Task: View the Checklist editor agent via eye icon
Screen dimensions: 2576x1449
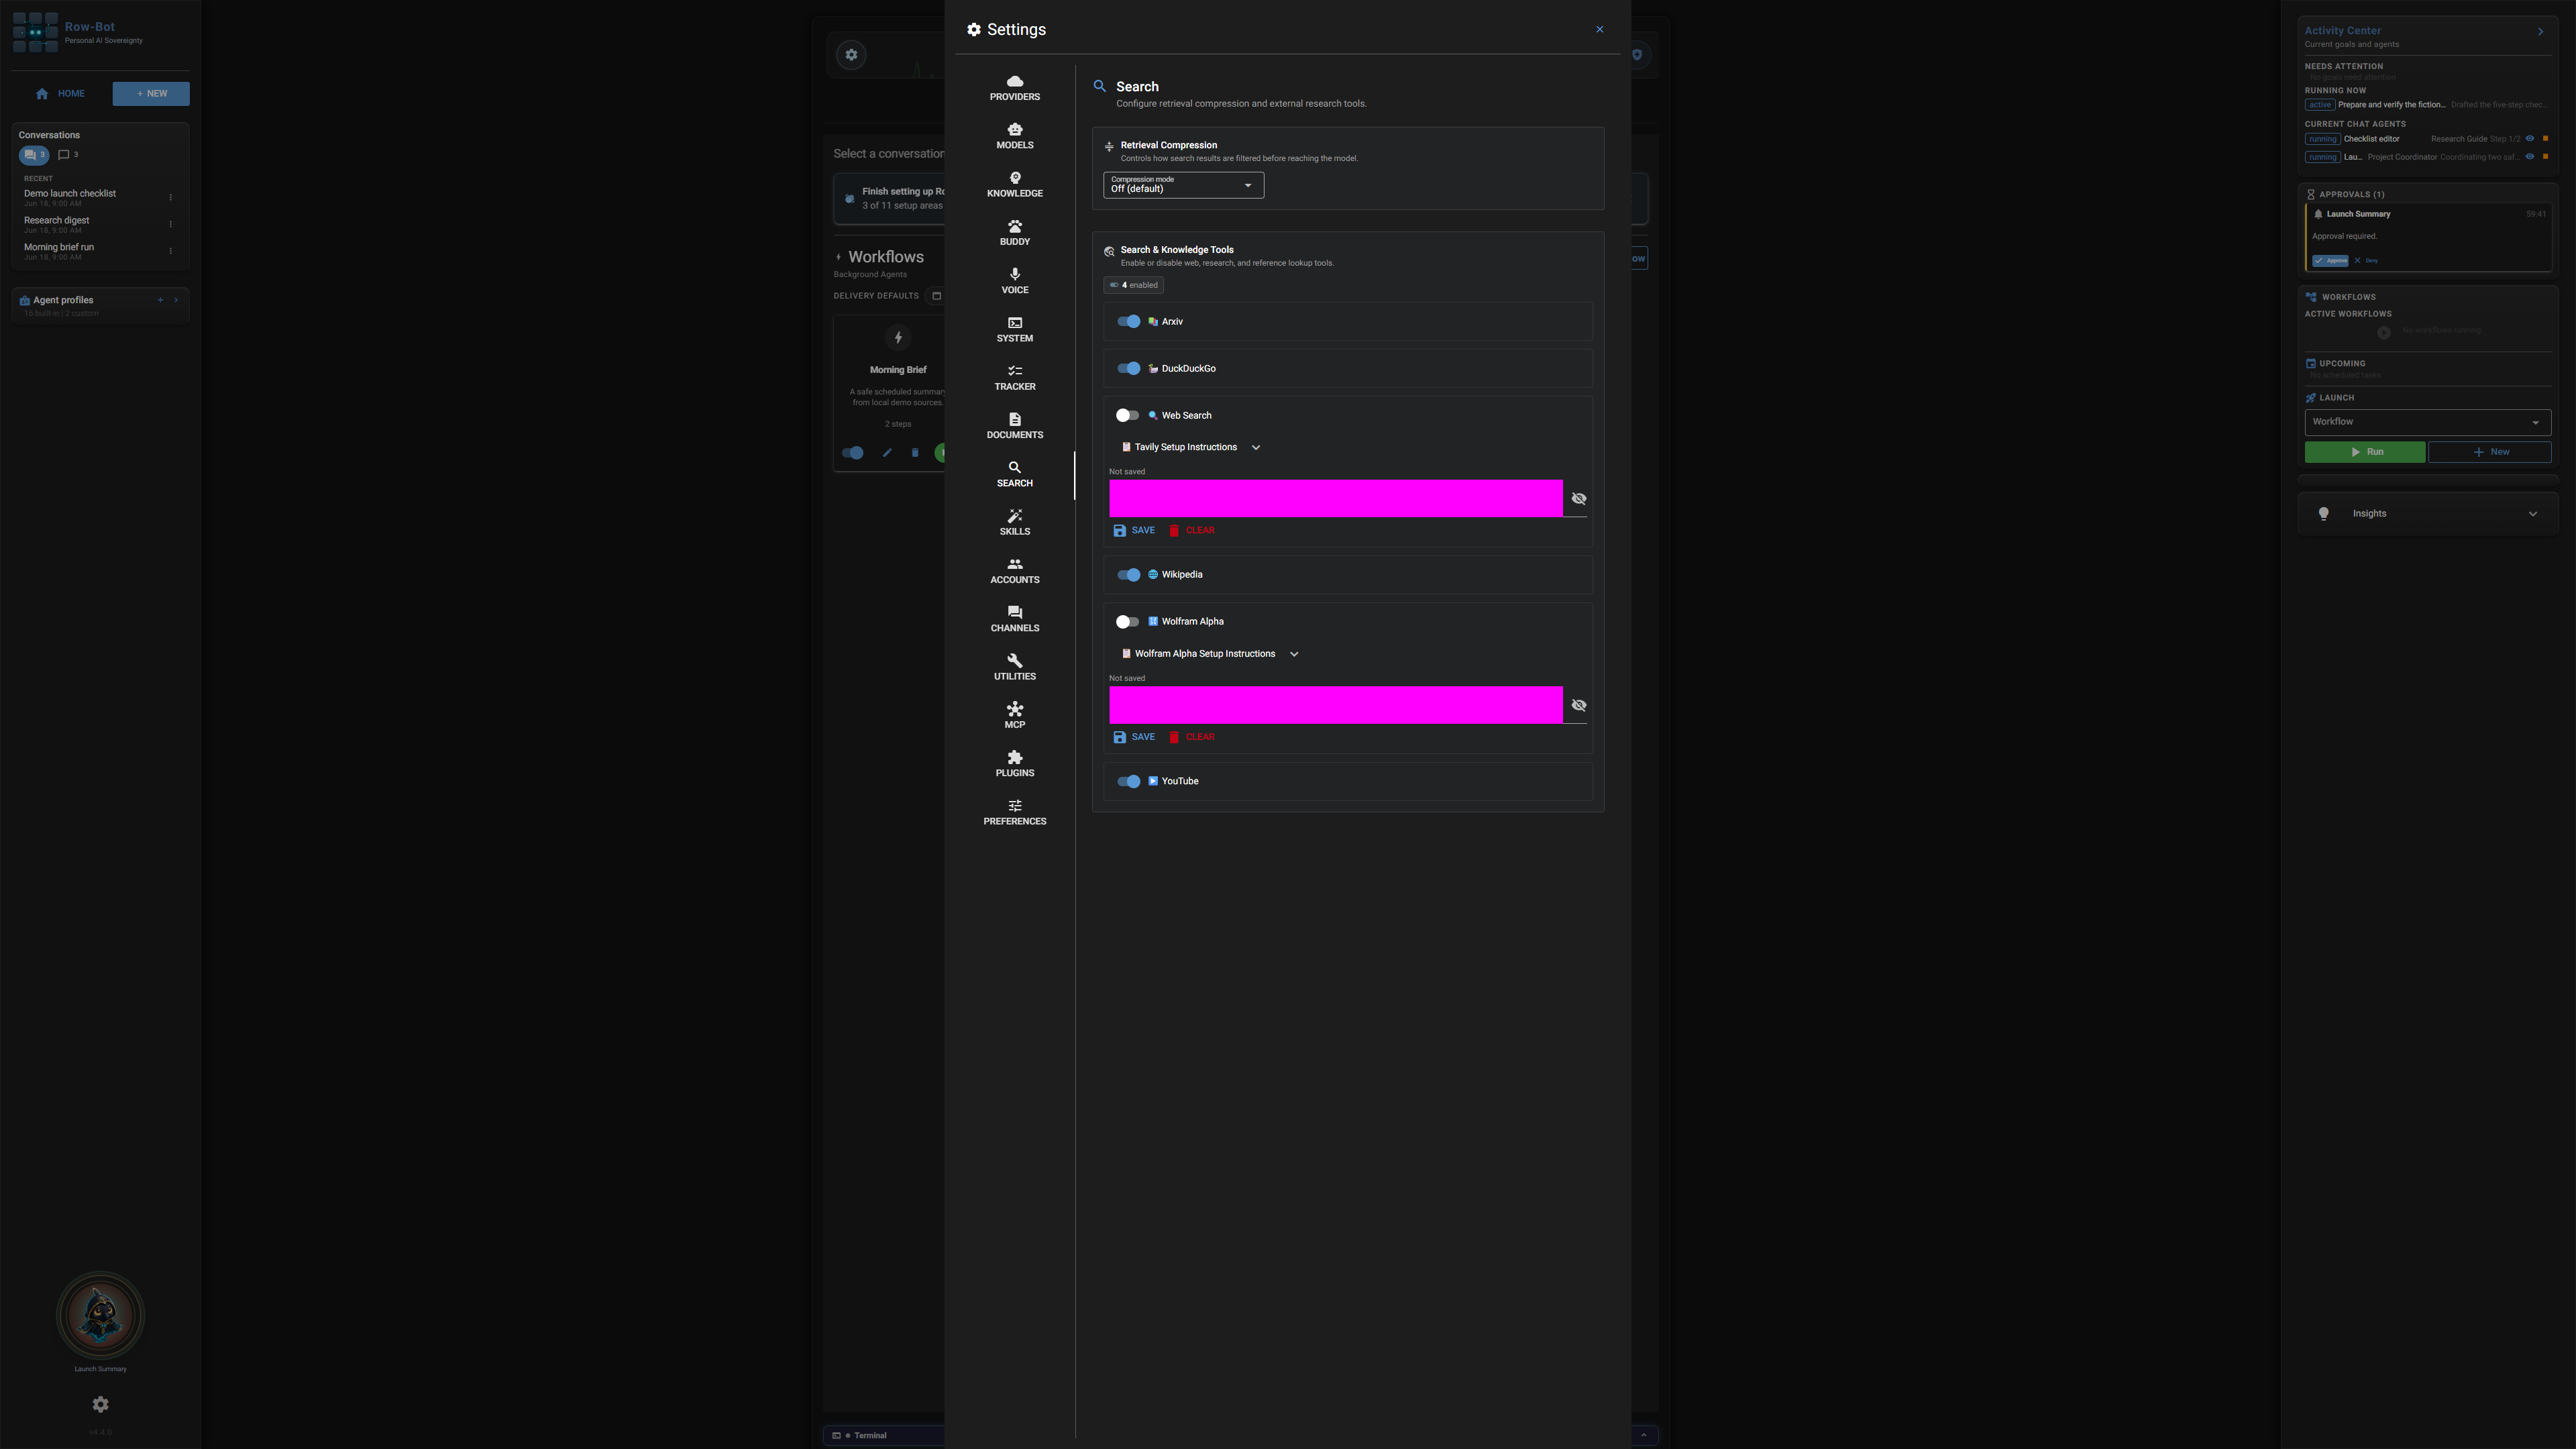Action: click(x=2530, y=139)
